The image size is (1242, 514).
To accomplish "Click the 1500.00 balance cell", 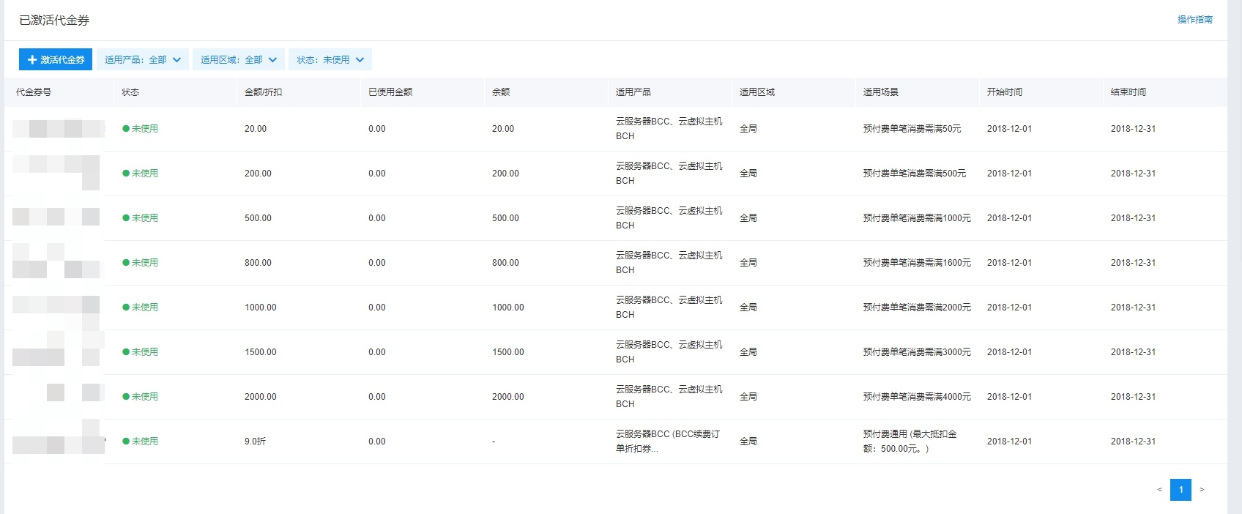I will coord(507,352).
